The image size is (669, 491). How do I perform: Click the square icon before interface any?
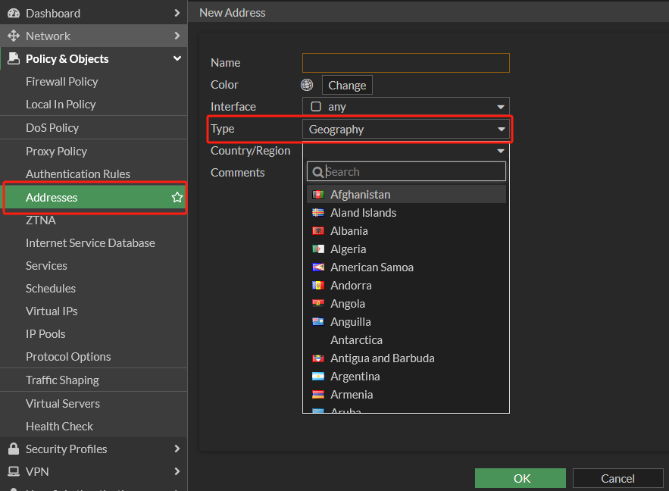[x=316, y=107]
